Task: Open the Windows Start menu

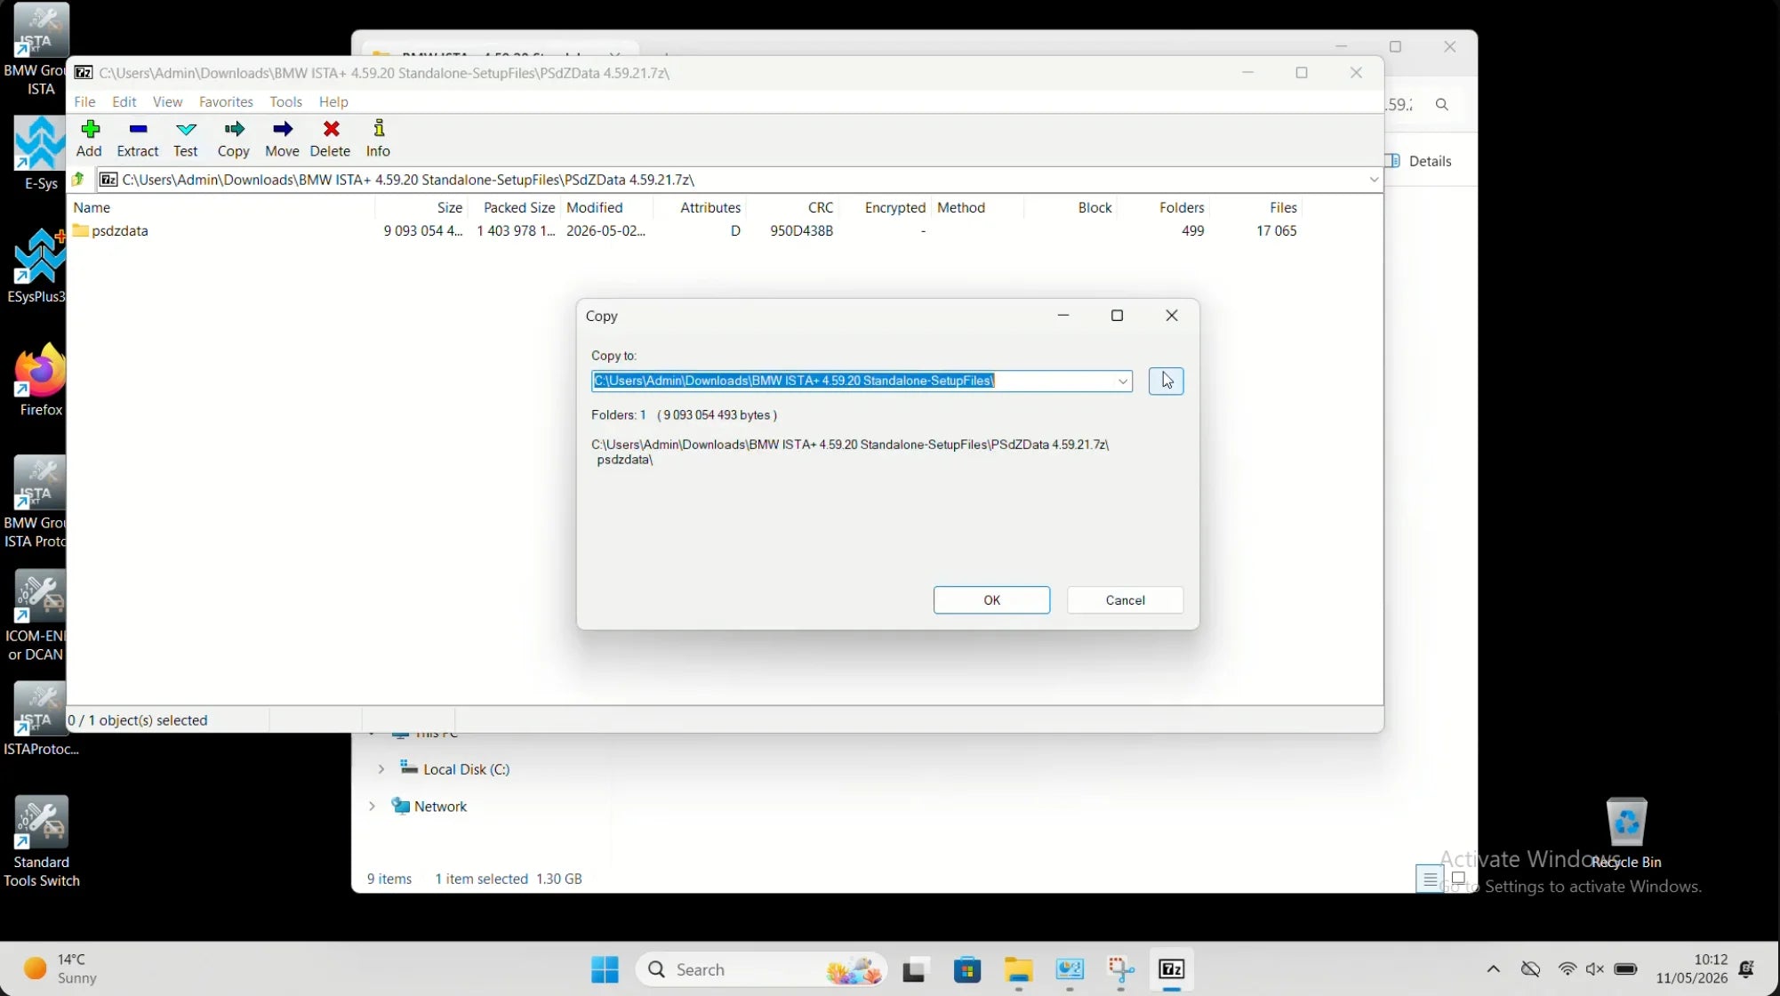Action: click(605, 969)
